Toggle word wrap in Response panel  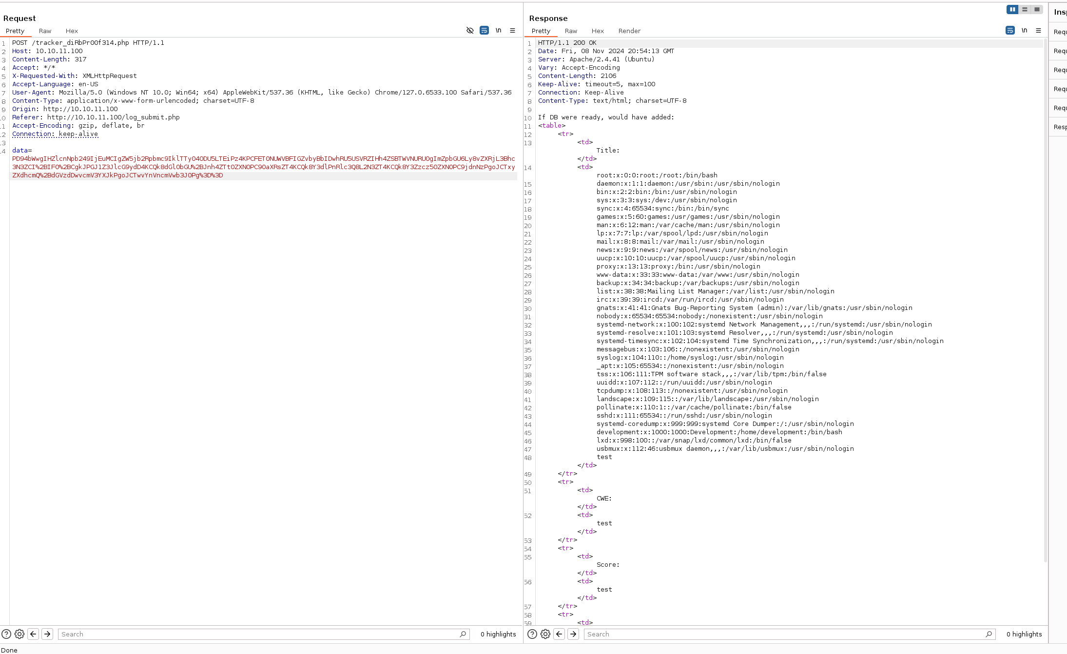(1010, 30)
